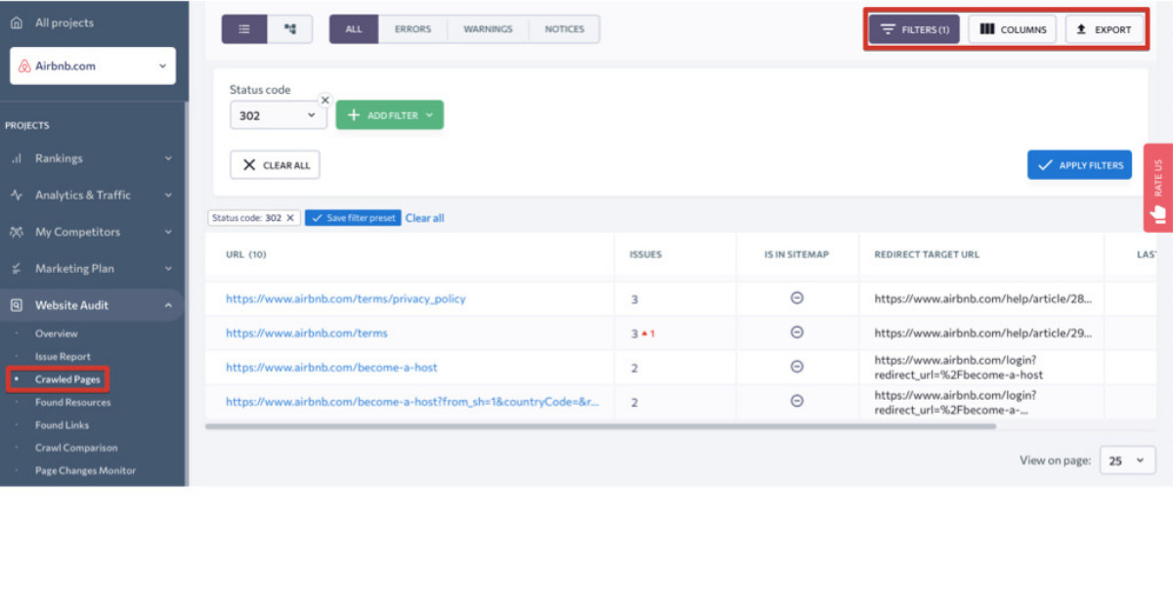Open the Found Resources page

[x=73, y=402]
